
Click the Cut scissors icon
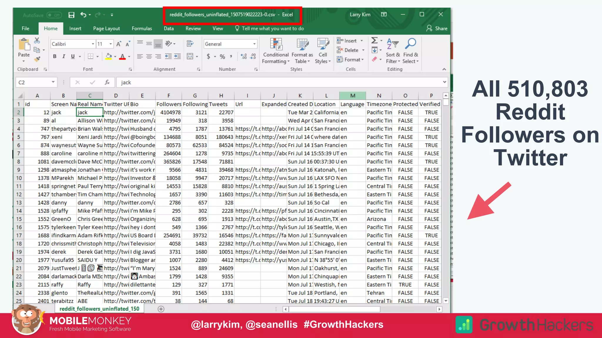(x=37, y=40)
